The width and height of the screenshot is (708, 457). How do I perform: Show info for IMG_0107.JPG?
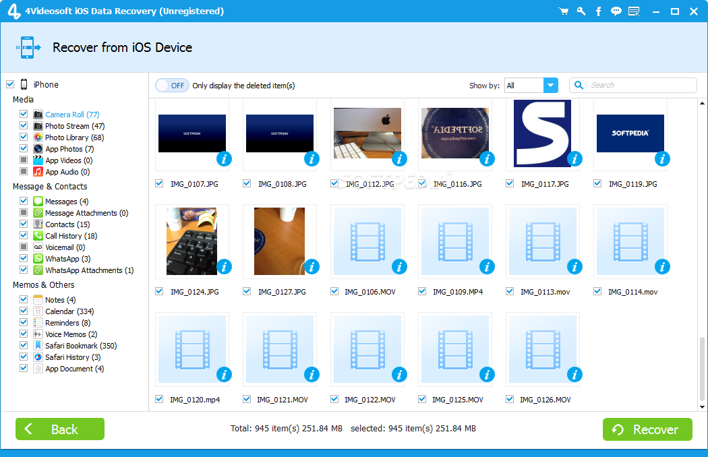tap(224, 159)
